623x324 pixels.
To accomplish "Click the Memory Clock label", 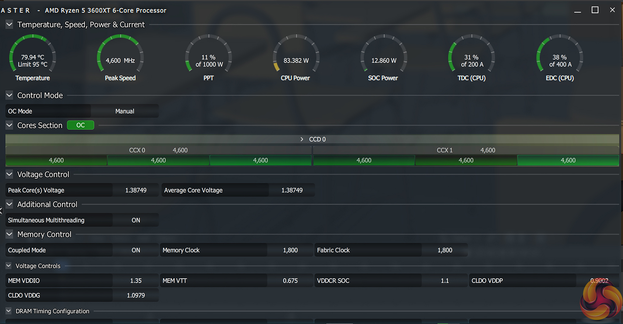I will [181, 250].
